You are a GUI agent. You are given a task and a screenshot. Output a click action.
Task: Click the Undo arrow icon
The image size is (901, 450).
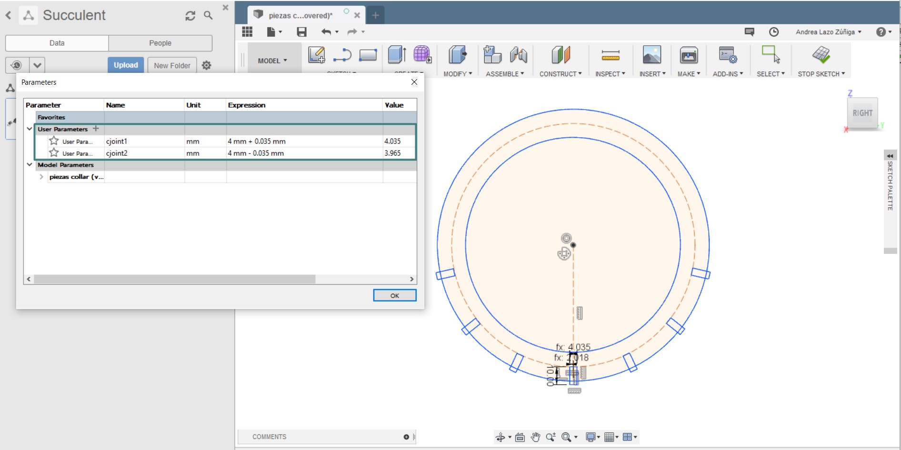[326, 32]
